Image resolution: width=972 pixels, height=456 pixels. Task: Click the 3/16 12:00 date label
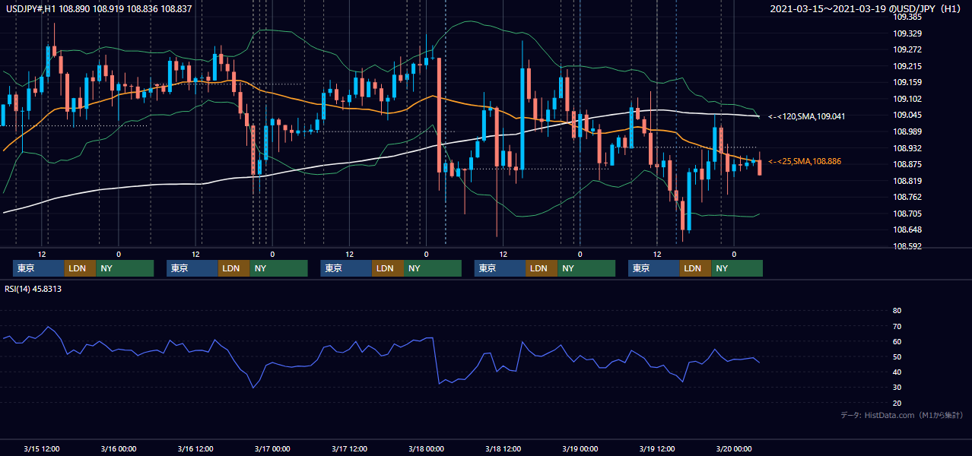point(195,448)
